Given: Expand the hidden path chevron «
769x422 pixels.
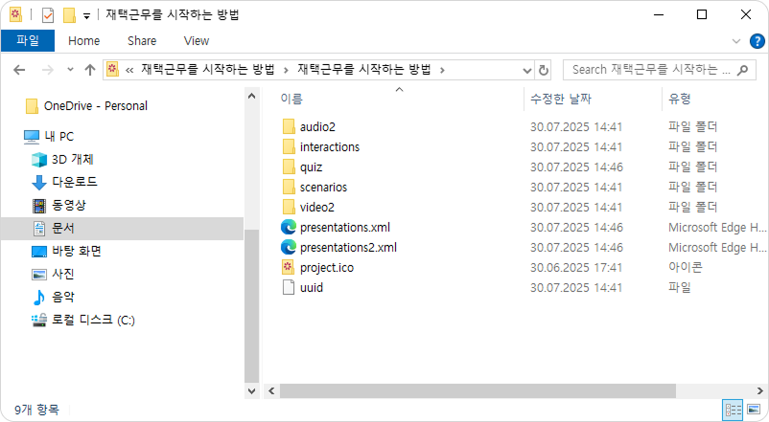Looking at the screenshot, I should [x=129, y=70].
